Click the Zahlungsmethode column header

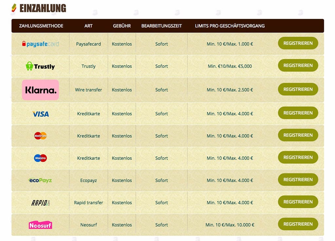pyautogui.click(x=41, y=26)
